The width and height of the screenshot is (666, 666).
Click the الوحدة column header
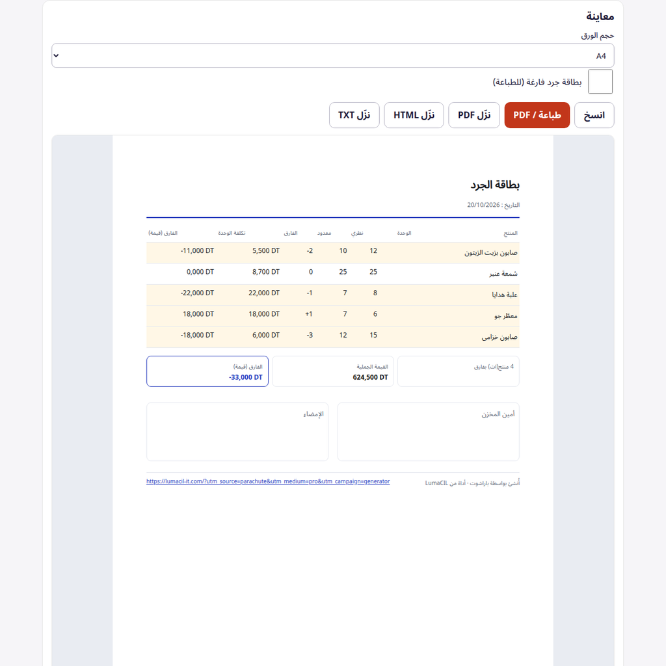pyautogui.click(x=404, y=233)
